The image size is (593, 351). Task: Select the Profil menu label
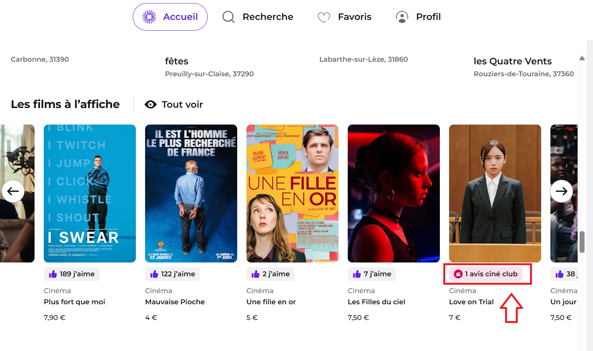pos(428,17)
